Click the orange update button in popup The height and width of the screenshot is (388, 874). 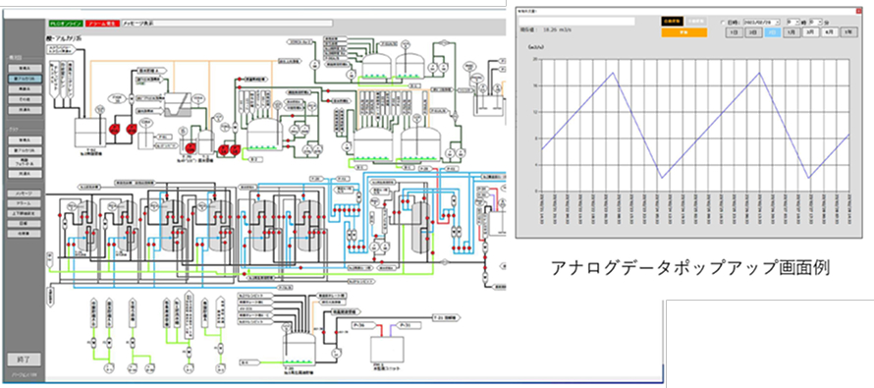[683, 32]
